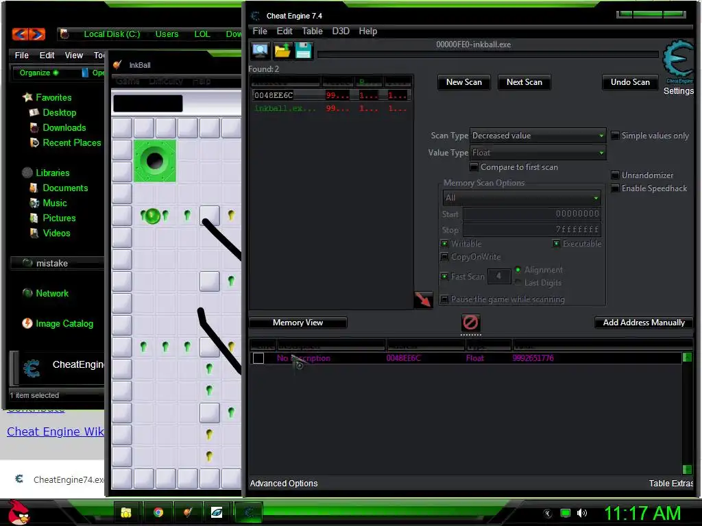Screen dimensions: 702x526
Task: Select found address 0048EE6C row
Action: click(330, 95)
